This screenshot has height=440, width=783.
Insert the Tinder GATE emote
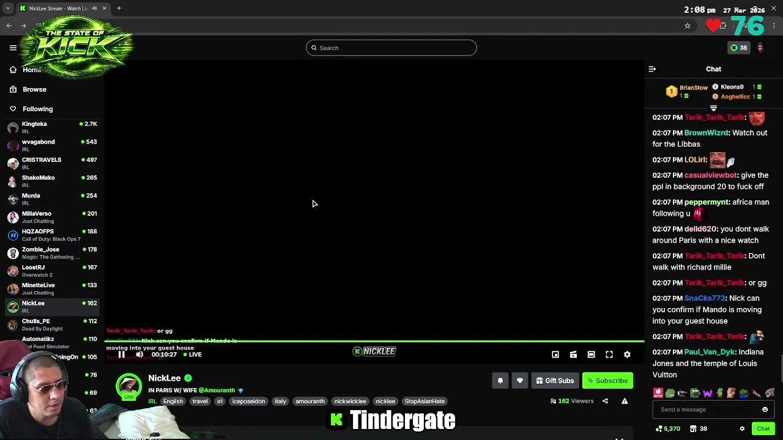tap(658, 393)
